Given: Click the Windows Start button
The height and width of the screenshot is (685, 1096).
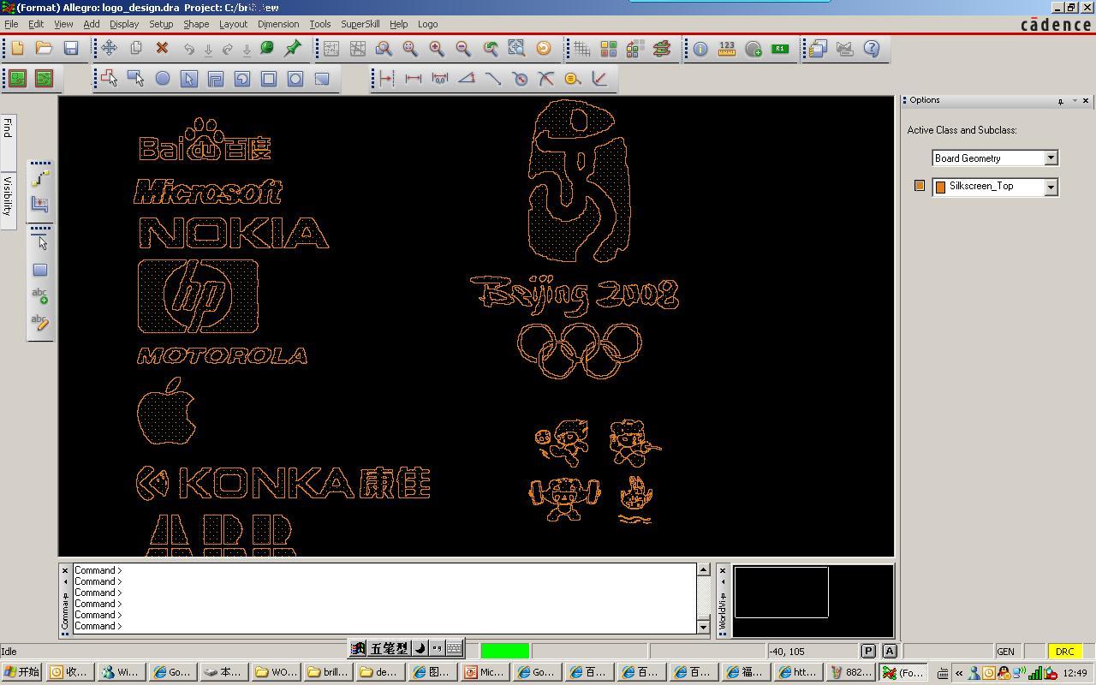Looking at the screenshot, I should (x=22, y=672).
